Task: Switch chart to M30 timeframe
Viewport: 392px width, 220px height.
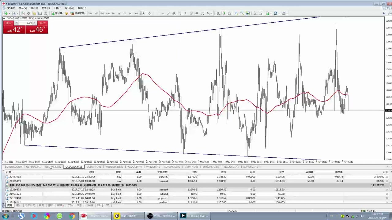Action: click(x=107, y=13)
